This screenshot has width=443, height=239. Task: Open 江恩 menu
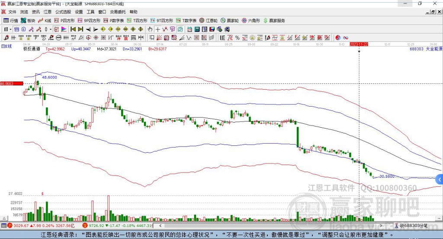click(48, 12)
